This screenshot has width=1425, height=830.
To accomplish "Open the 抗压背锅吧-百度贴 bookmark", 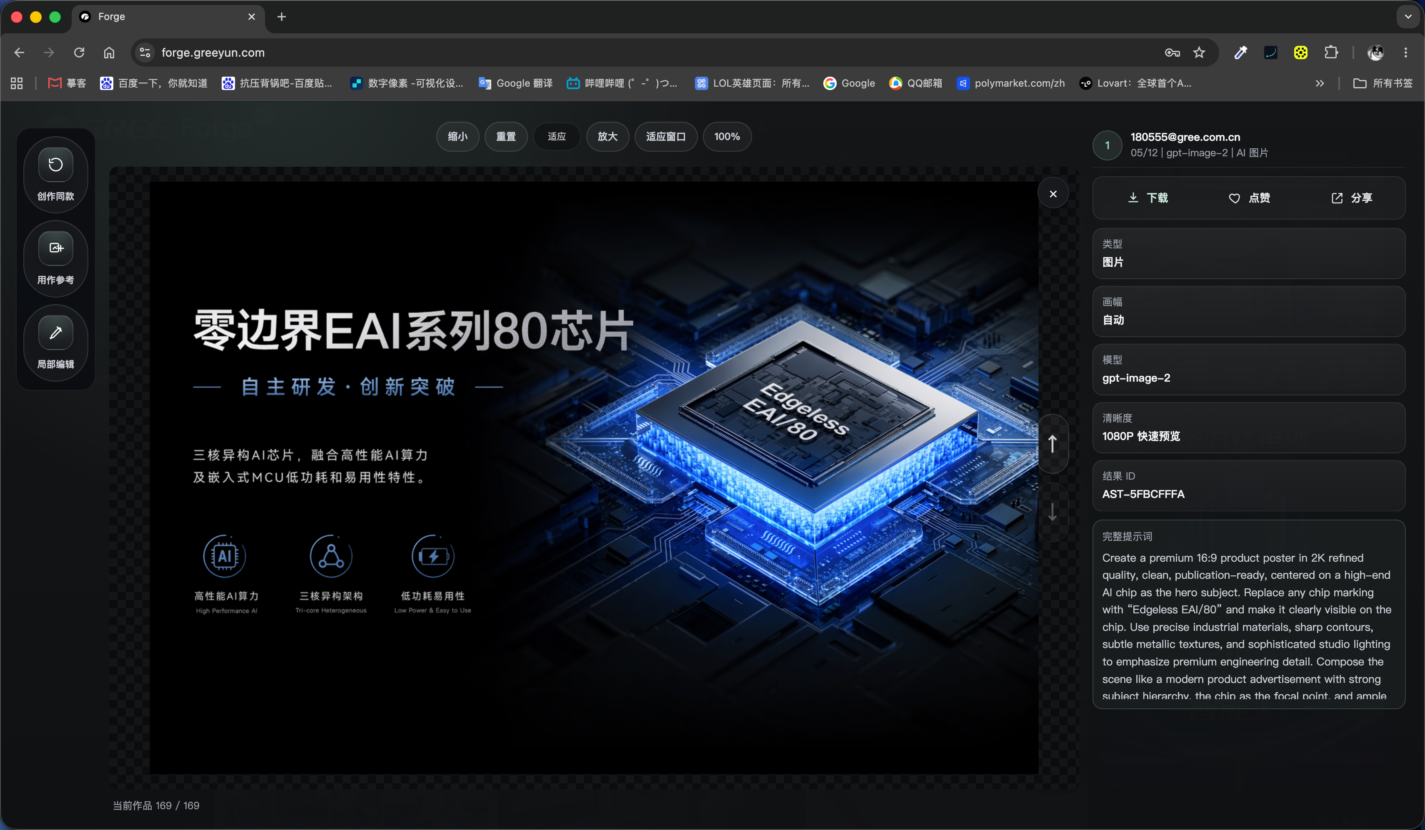I will coord(277,83).
